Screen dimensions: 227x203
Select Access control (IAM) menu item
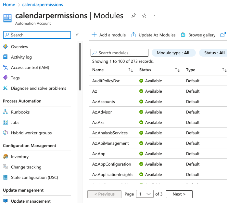[30, 68]
